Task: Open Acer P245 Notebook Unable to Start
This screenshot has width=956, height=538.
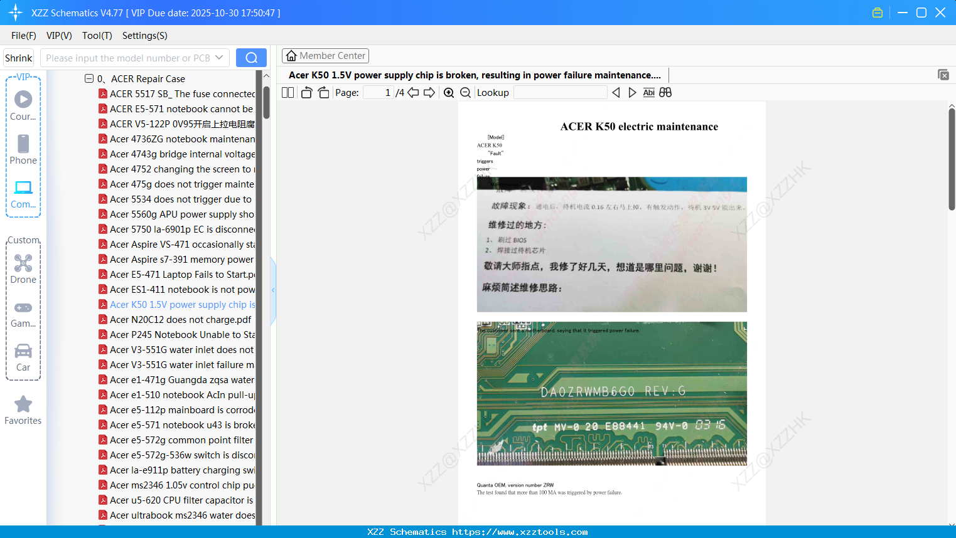Action: [182, 334]
